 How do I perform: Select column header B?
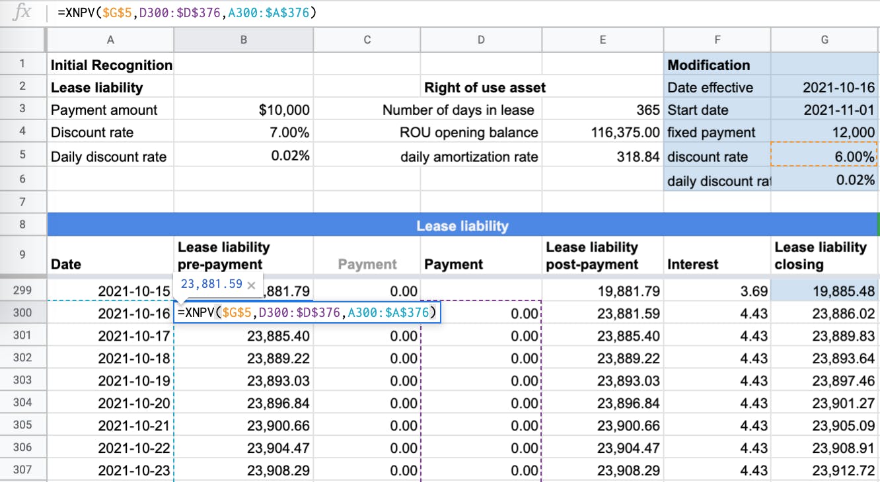click(243, 40)
